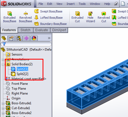Select the Revolved Cut tool
Image resolution: width=128 pixels, height=117 pixels.
104,17
